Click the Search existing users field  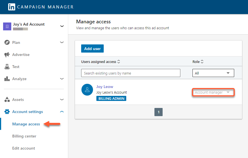click(130, 73)
